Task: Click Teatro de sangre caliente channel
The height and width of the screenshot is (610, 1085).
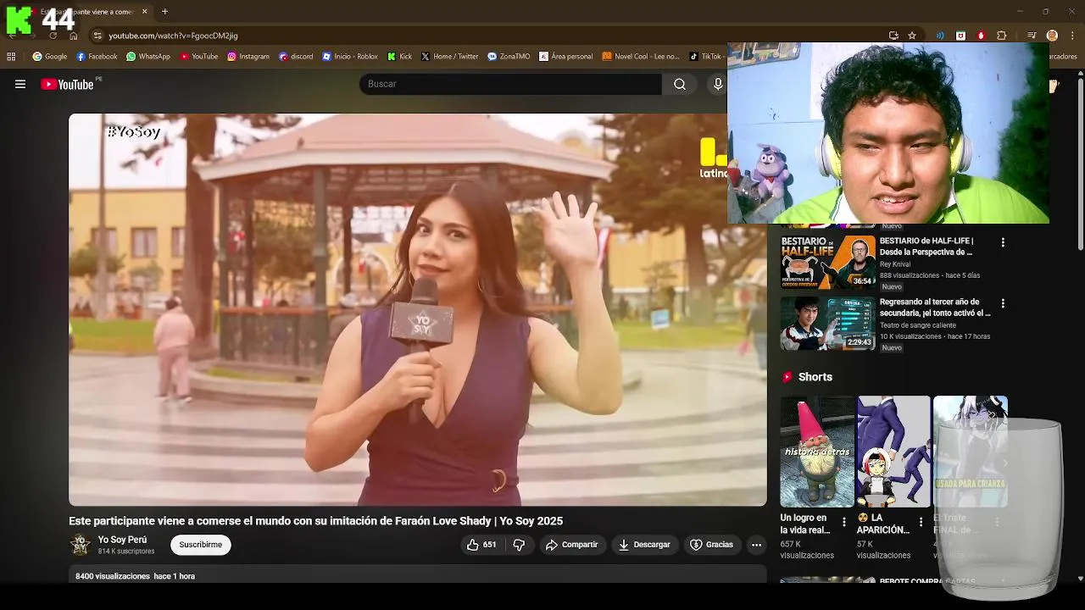Action: (918, 325)
